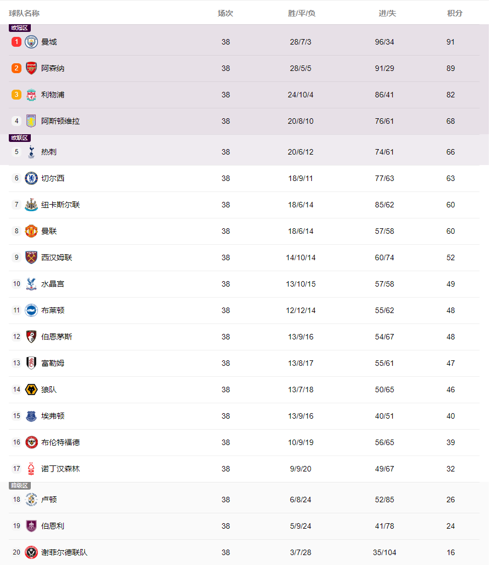Open the Manchester United crest
This screenshot has width=490, height=565.
pos(31,231)
